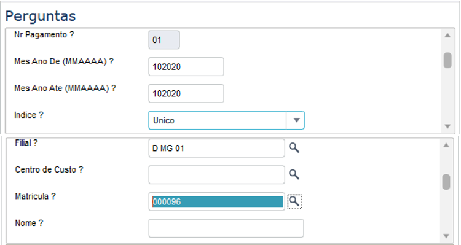Focus the Nr Pagamento field with 01
The height and width of the screenshot is (245, 461).
click(x=164, y=40)
